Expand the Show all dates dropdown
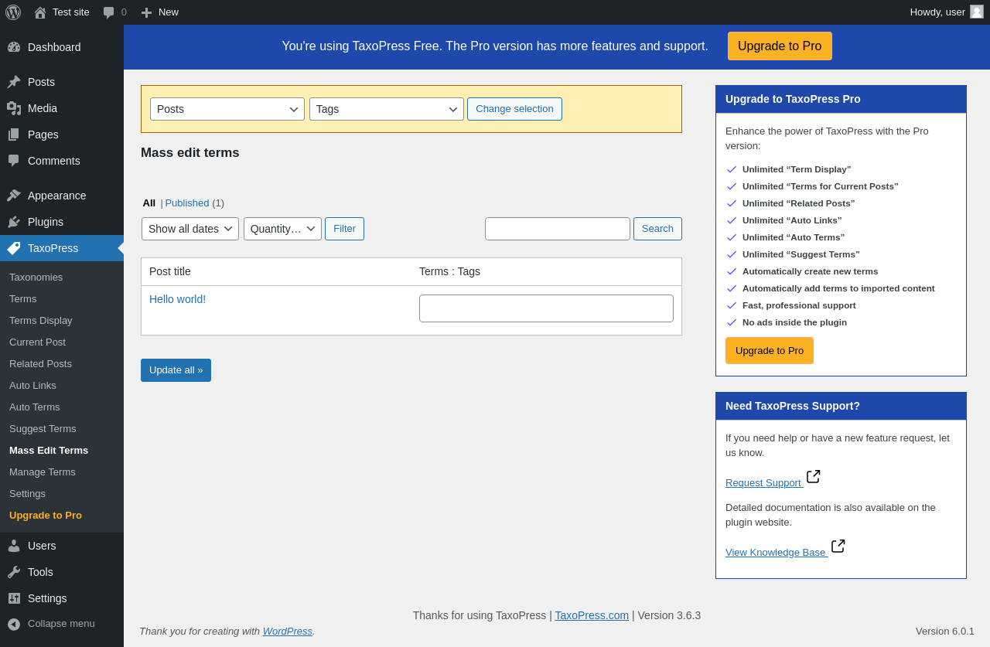990x647 pixels. click(190, 229)
